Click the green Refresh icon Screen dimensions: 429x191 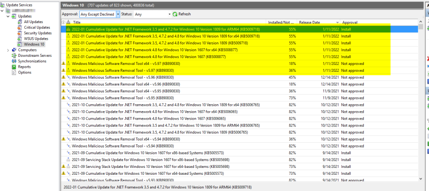[175, 14]
